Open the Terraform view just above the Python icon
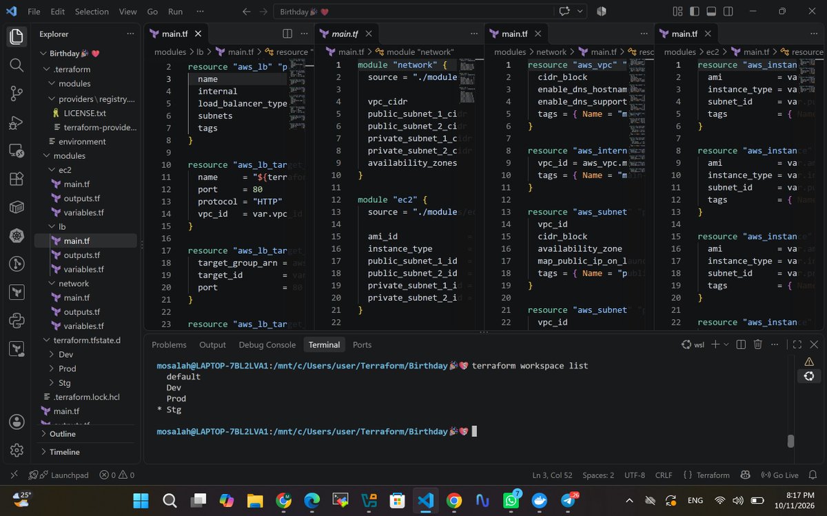The width and height of the screenshot is (827, 516). (17, 292)
